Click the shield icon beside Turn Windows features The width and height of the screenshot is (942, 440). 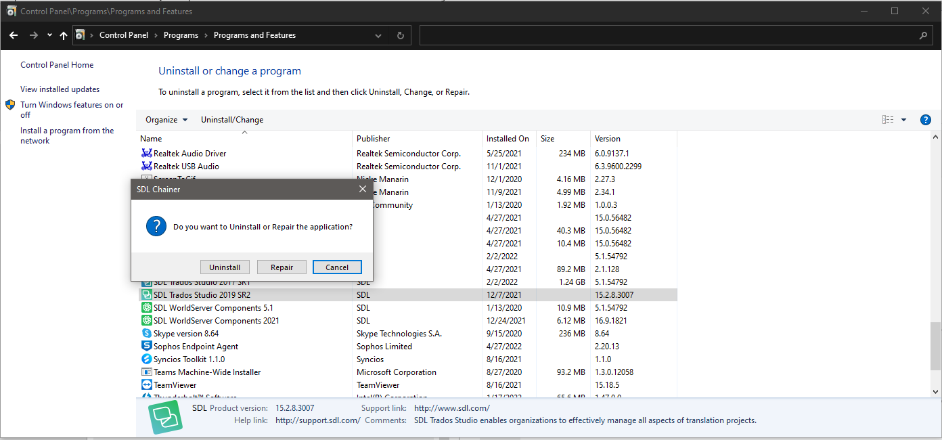click(x=9, y=105)
